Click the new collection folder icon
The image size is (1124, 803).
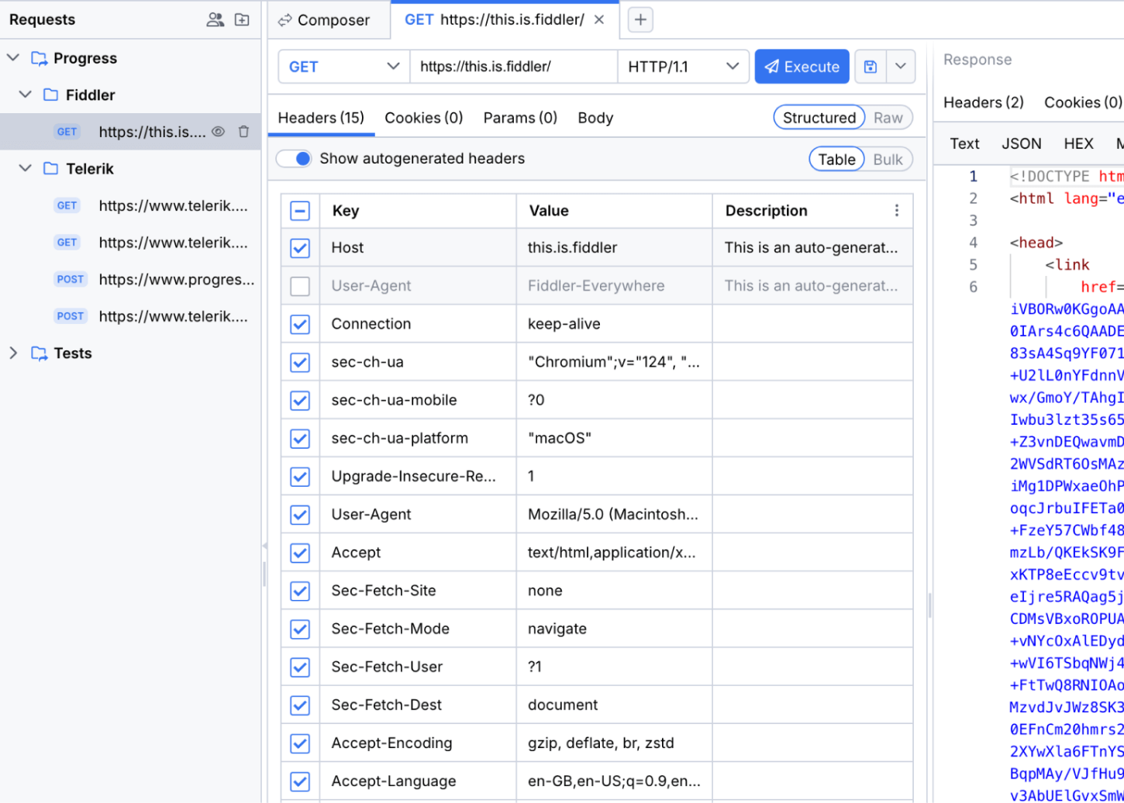click(x=242, y=20)
